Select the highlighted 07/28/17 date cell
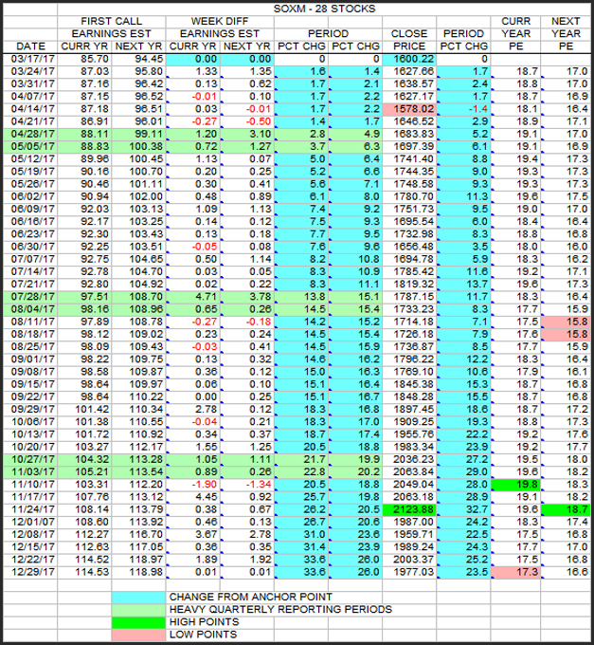This screenshot has width=594, height=645. pyautogui.click(x=30, y=297)
